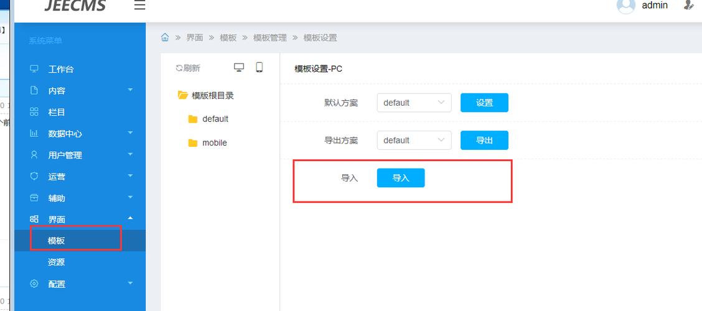The width and height of the screenshot is (702, 311).
Task: Open the admin user name
Action: (655, 6)
